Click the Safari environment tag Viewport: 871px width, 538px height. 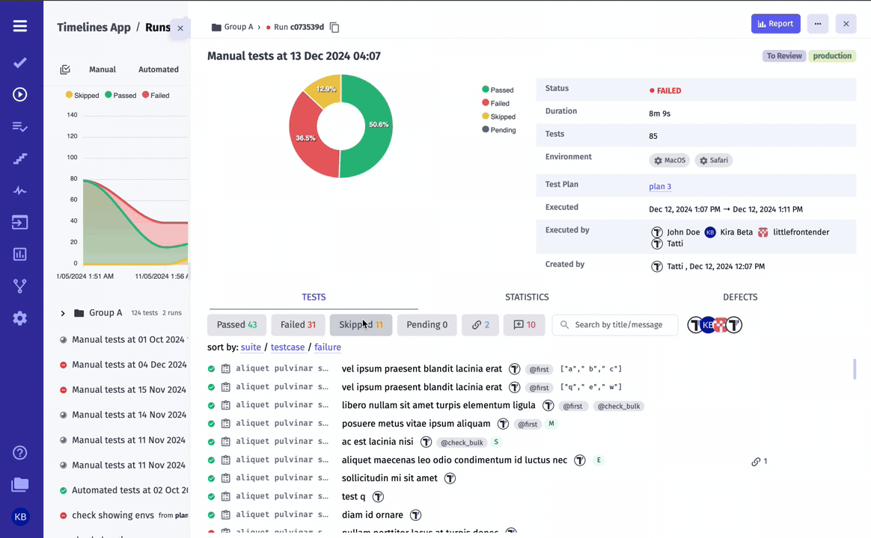(713, 161)
